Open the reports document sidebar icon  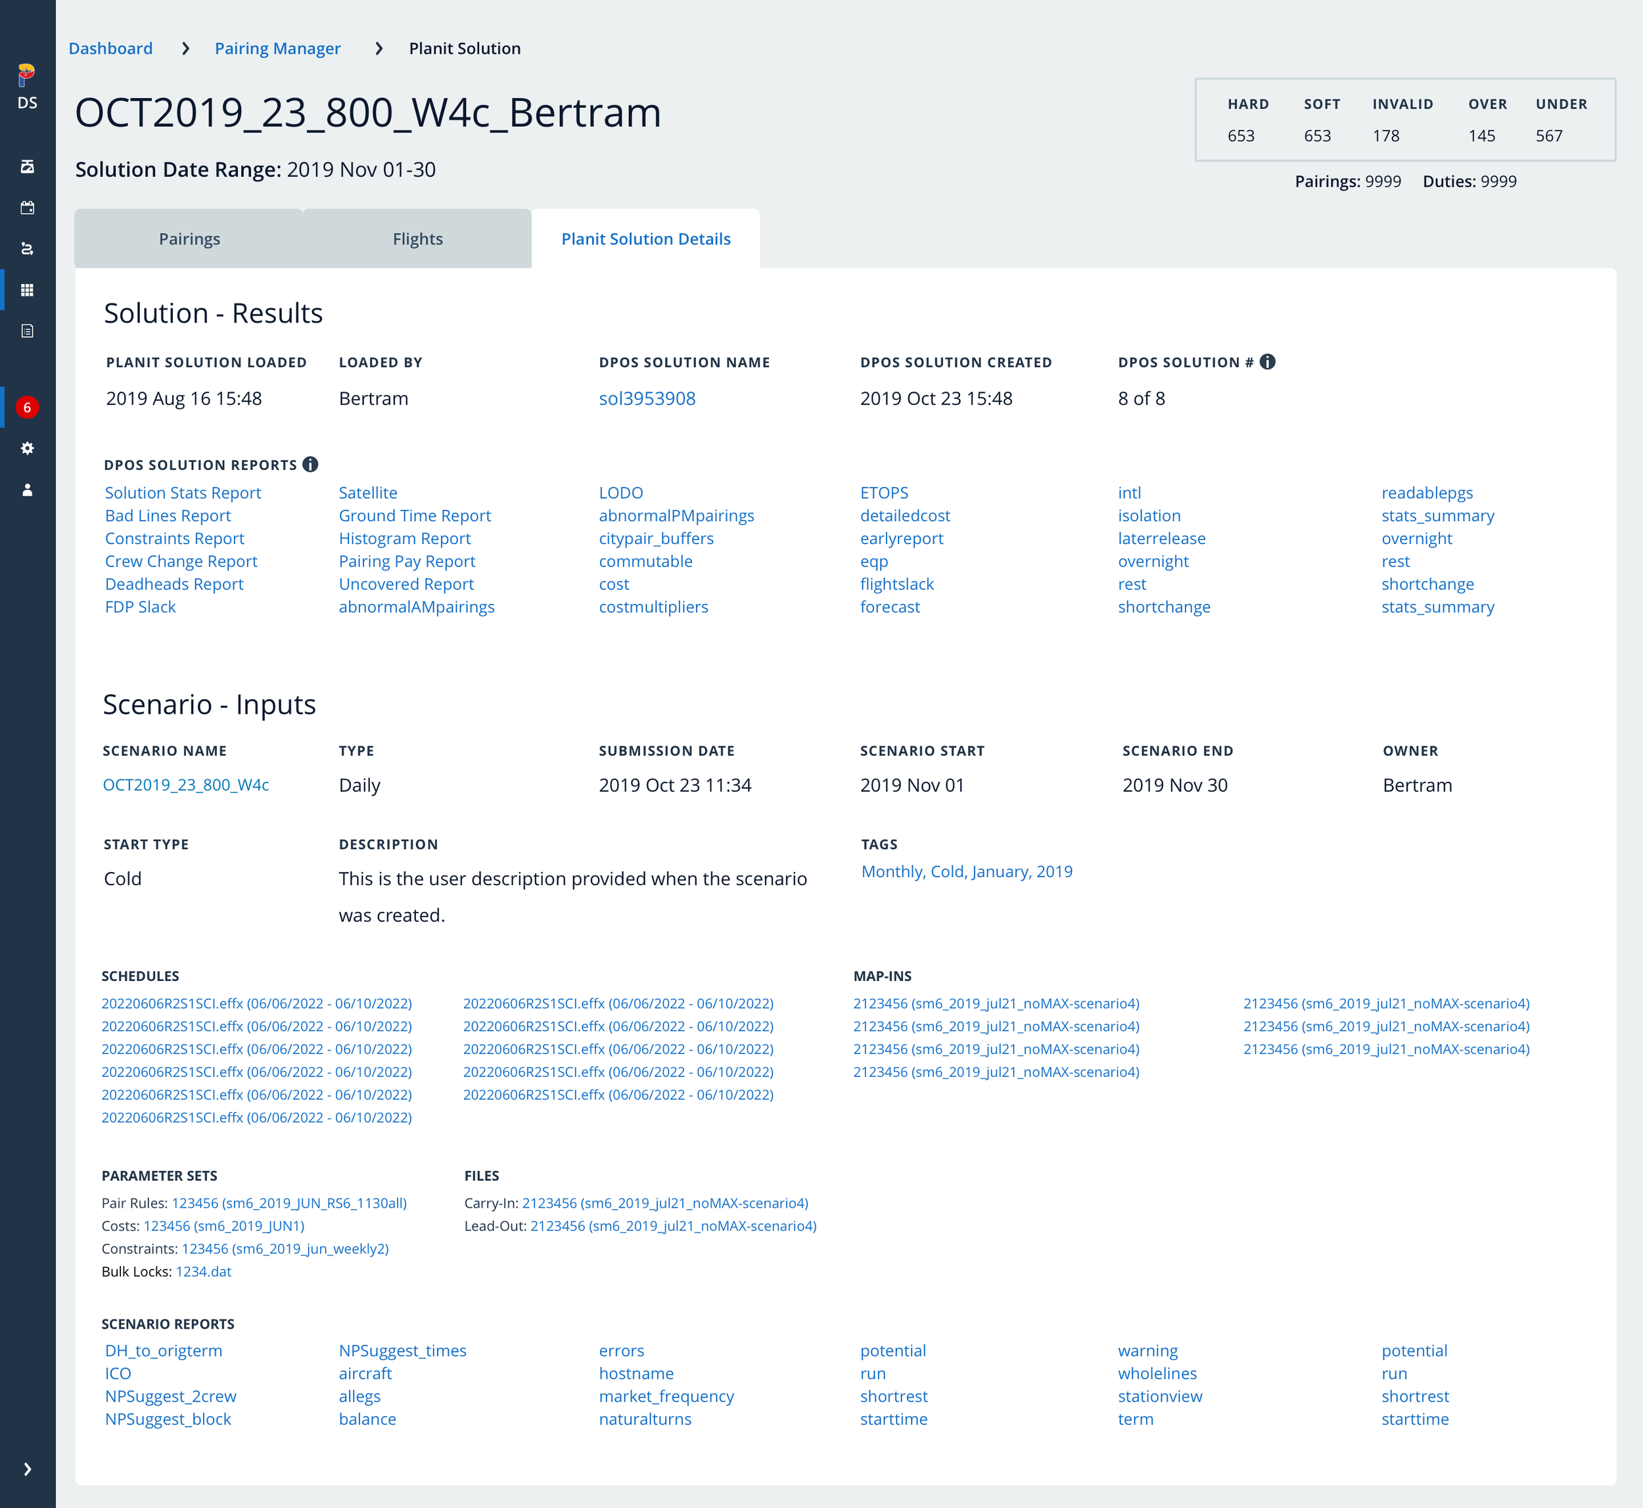(27, 331)
